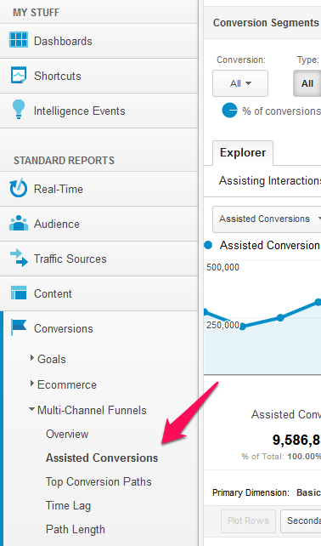This screenshot has width=321, height=546.
Task: Select Assisted Conversions report
Action: [102, 458]
